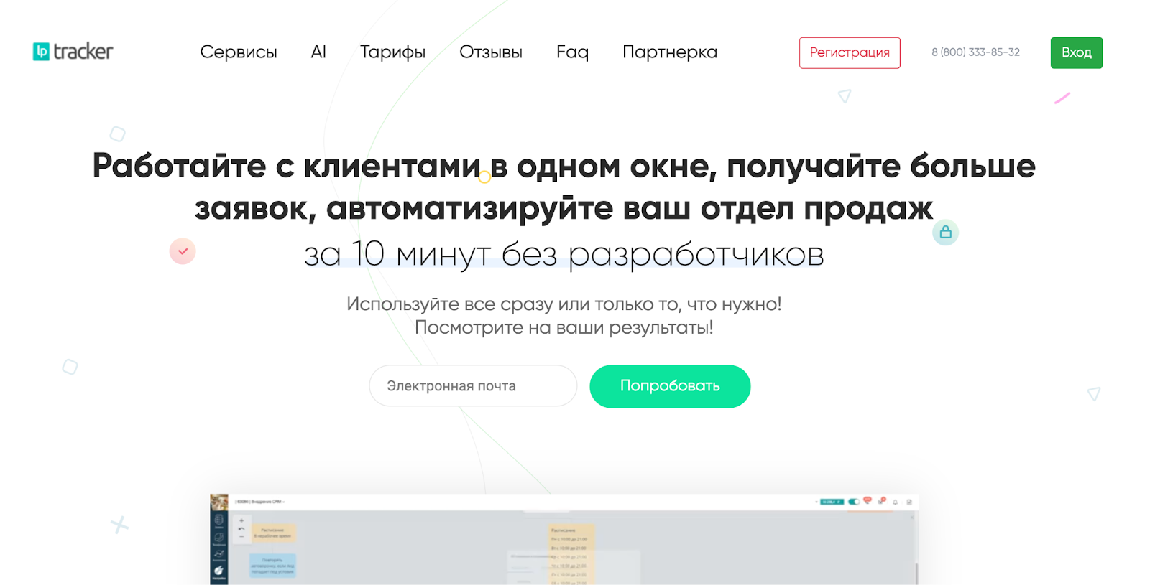This screenshot has height=585, width=1150.
Task: Select Партнерка in the top menu
Action: pos(670,52)
